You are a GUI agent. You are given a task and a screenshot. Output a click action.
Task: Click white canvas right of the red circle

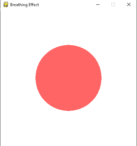119,78
